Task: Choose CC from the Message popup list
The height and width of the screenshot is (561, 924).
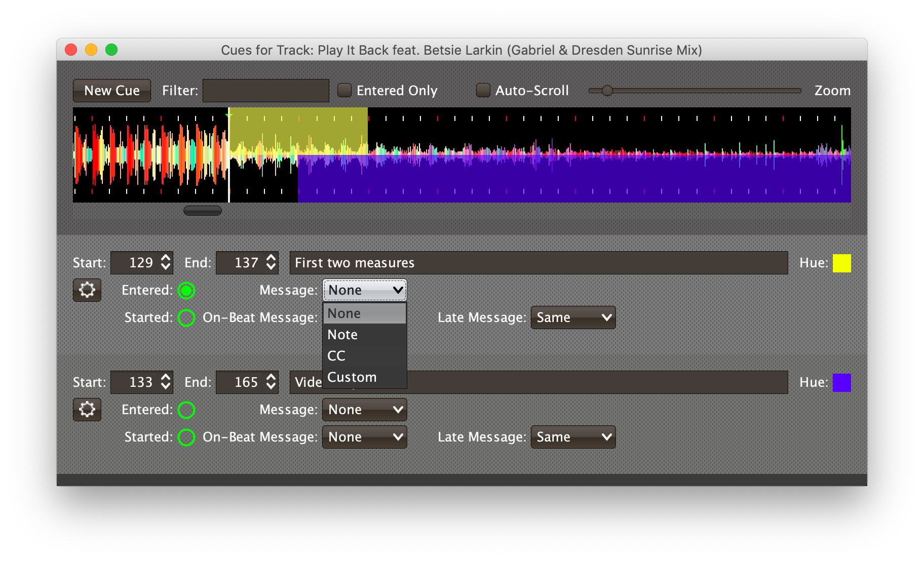Action: tap(365, 356)
